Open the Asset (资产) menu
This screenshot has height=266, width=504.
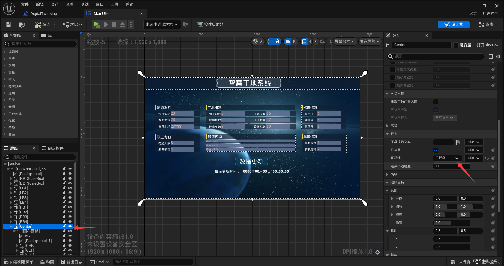(x=55, y=4)
